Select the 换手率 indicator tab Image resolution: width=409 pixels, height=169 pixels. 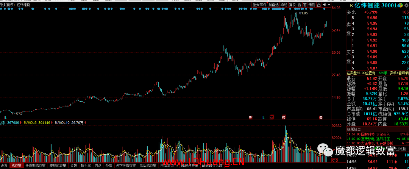86,165
